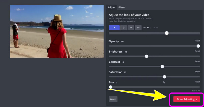Click Reset All adjustments
204x107 pixels.
pos(196,91)
